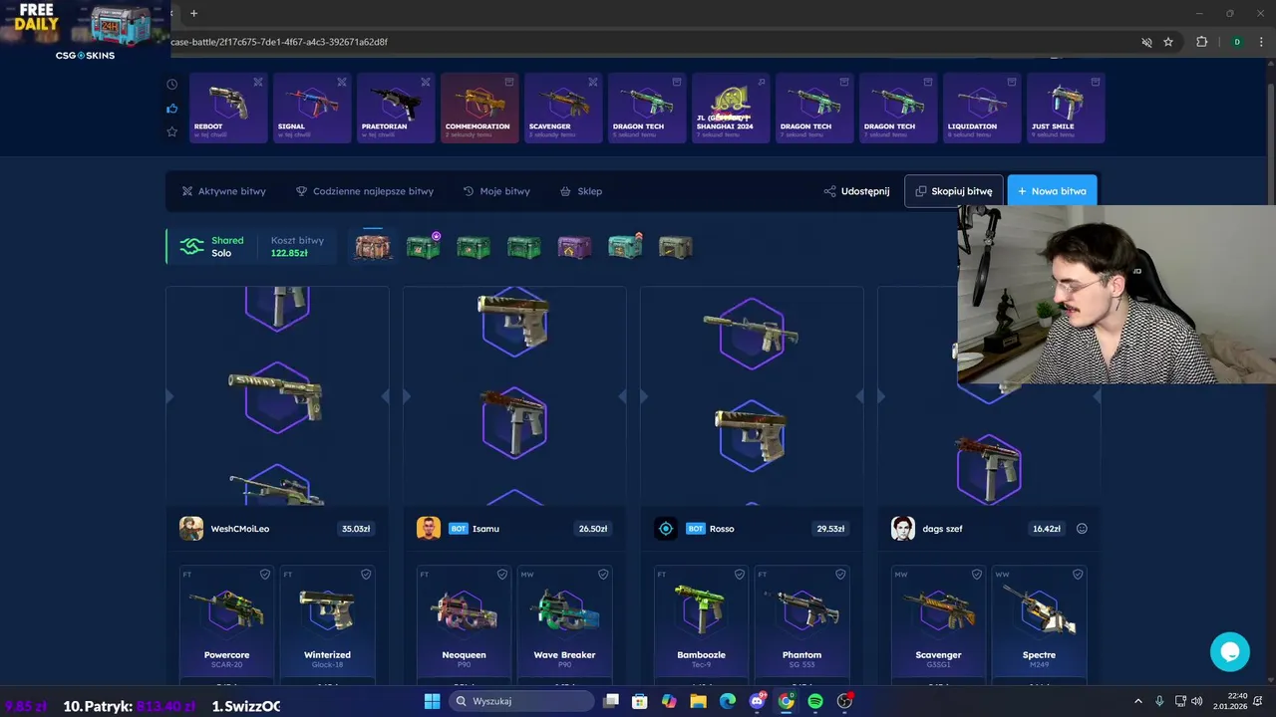
Task: Click the Rosso bot avatar
Action: coord(666,529)
